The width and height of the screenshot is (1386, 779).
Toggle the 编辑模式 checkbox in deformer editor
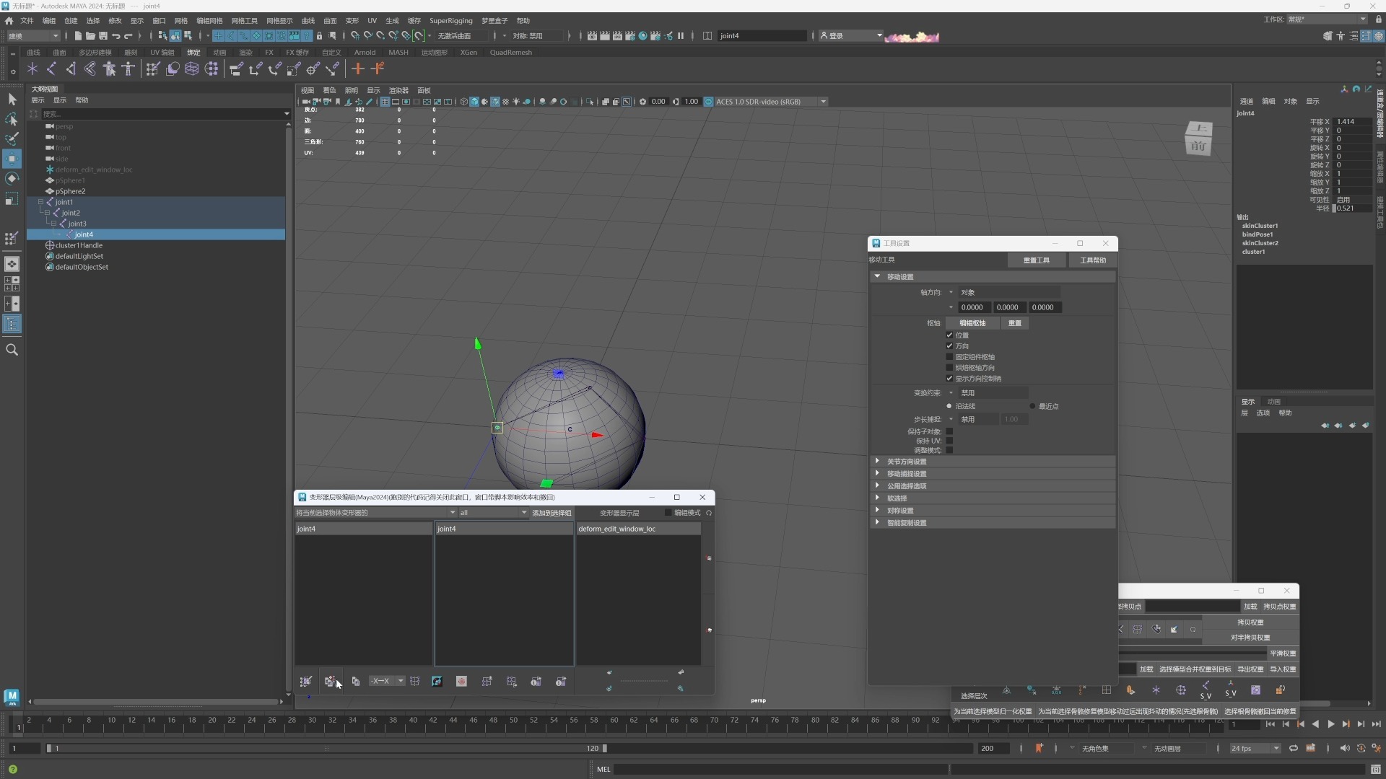(x=668, y=513)
